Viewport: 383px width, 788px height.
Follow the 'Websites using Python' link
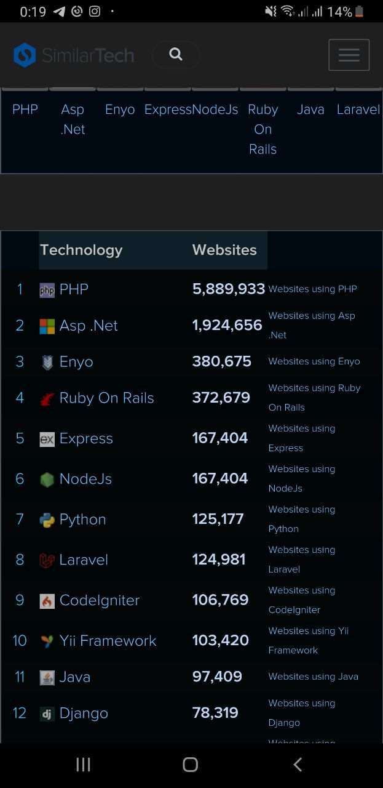coord(302,519)
